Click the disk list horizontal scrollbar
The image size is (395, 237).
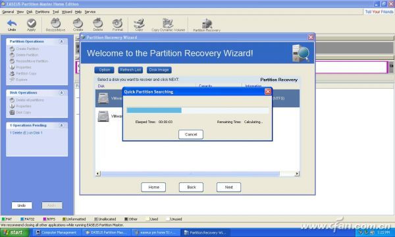click(197, 174)
